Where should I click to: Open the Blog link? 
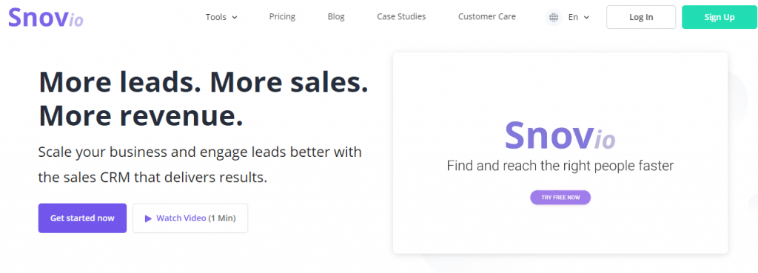coord(336,16)
